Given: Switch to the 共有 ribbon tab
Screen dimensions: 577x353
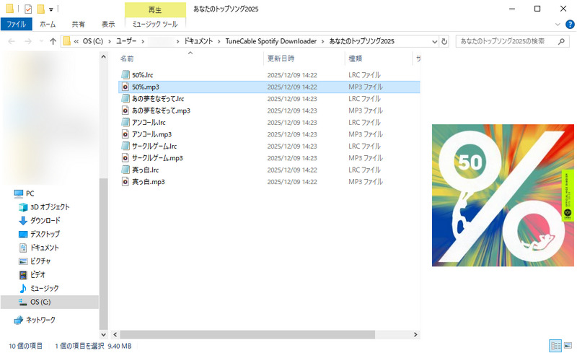Looking at the screenshot, I should 78,25.
